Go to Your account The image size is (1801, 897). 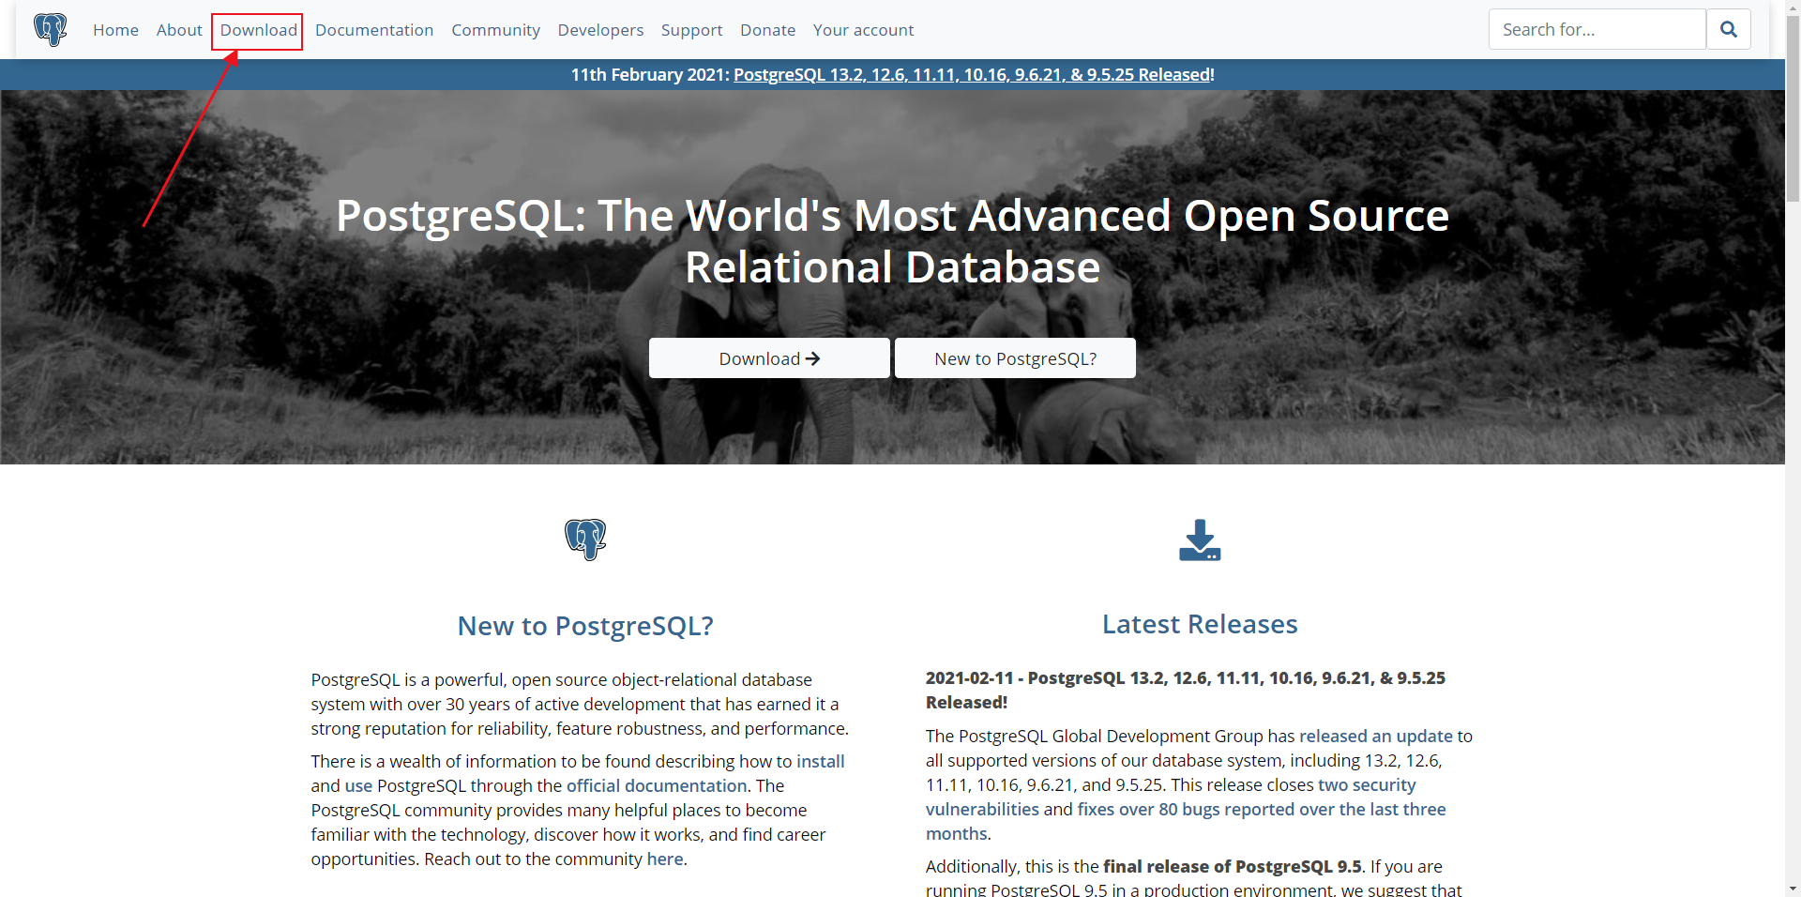(863, 29)
